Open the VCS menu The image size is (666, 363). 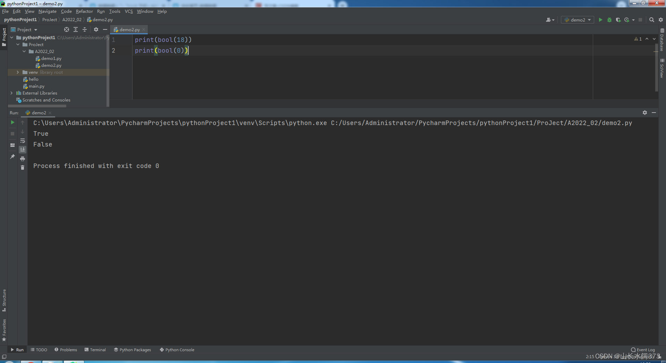pos(129,11)
